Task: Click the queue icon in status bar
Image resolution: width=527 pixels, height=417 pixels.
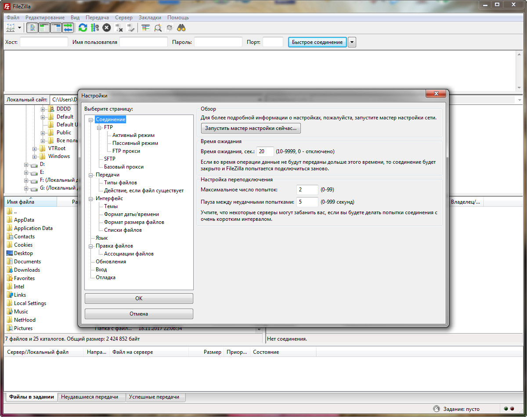Action: [x=436, y=409]
